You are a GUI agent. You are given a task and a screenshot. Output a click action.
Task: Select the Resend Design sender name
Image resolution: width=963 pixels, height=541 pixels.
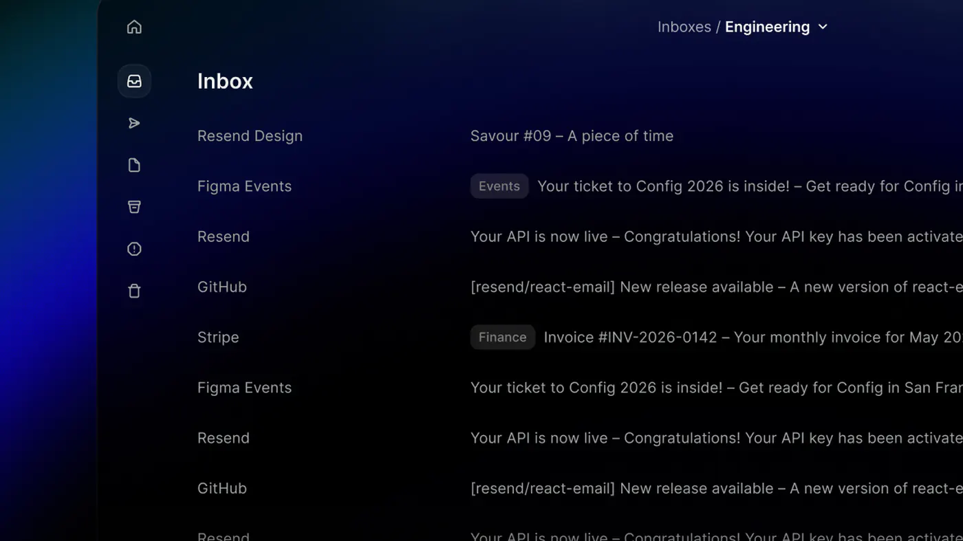pyautogui.click(x=250, y=136)
